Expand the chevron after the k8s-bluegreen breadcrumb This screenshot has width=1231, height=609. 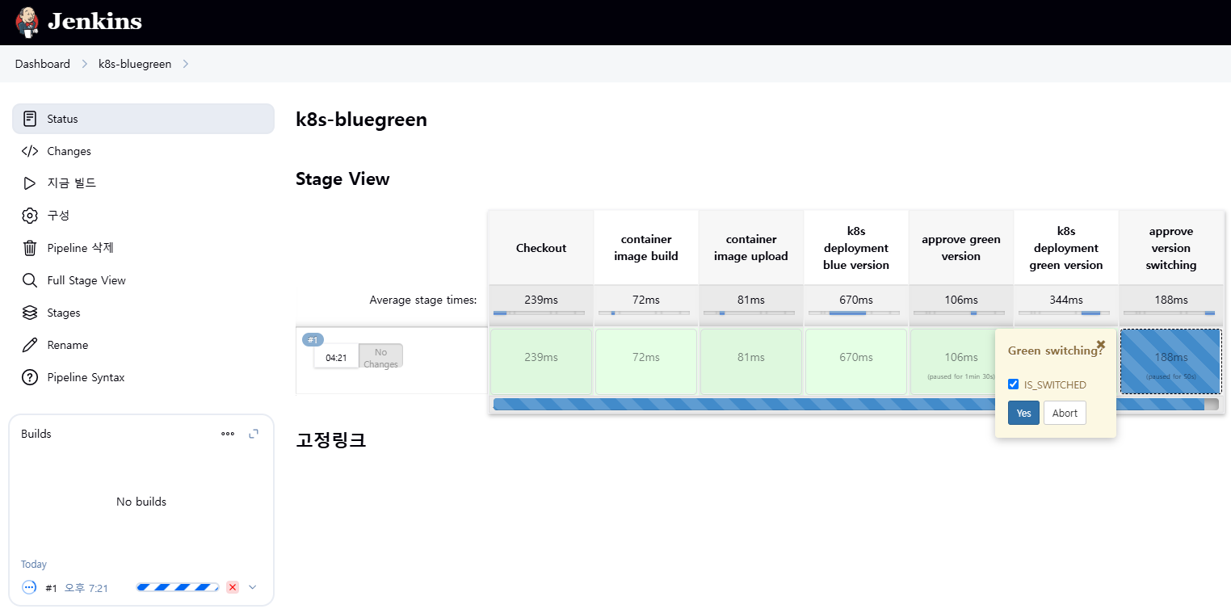click(186, 64)
